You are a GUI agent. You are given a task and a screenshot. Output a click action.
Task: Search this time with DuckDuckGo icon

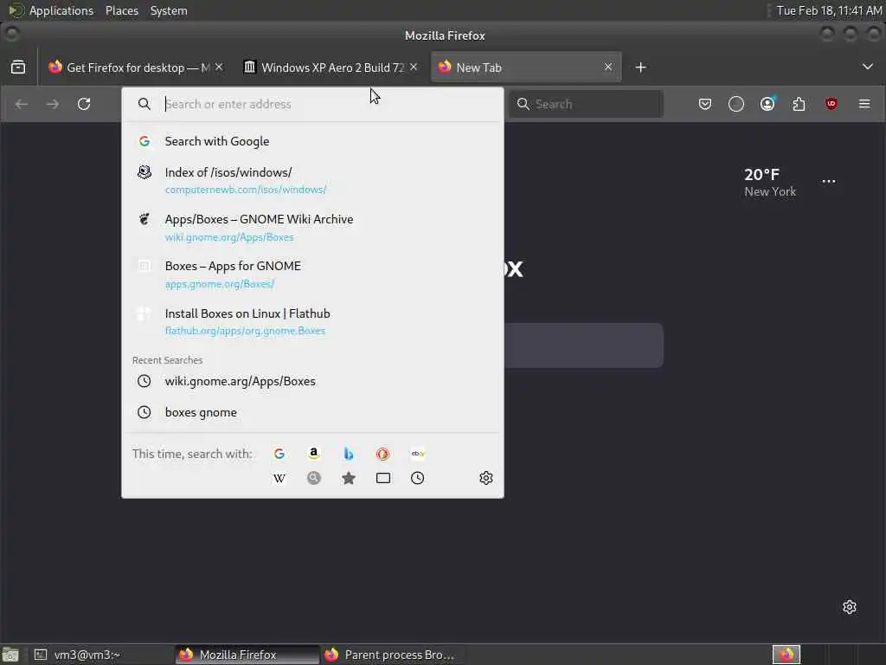[x=382, y=454]
